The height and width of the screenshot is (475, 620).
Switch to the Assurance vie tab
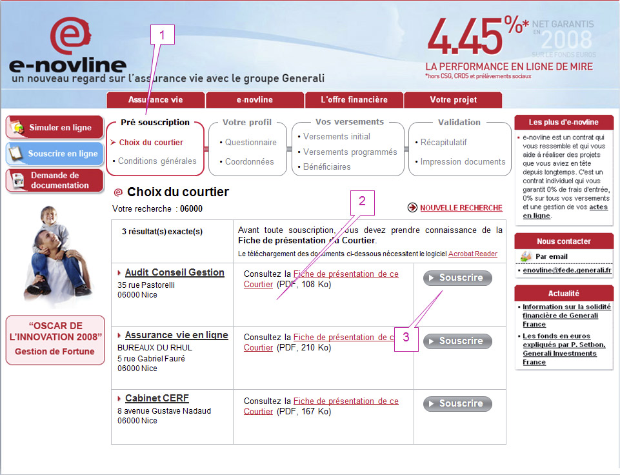point(155,100)
